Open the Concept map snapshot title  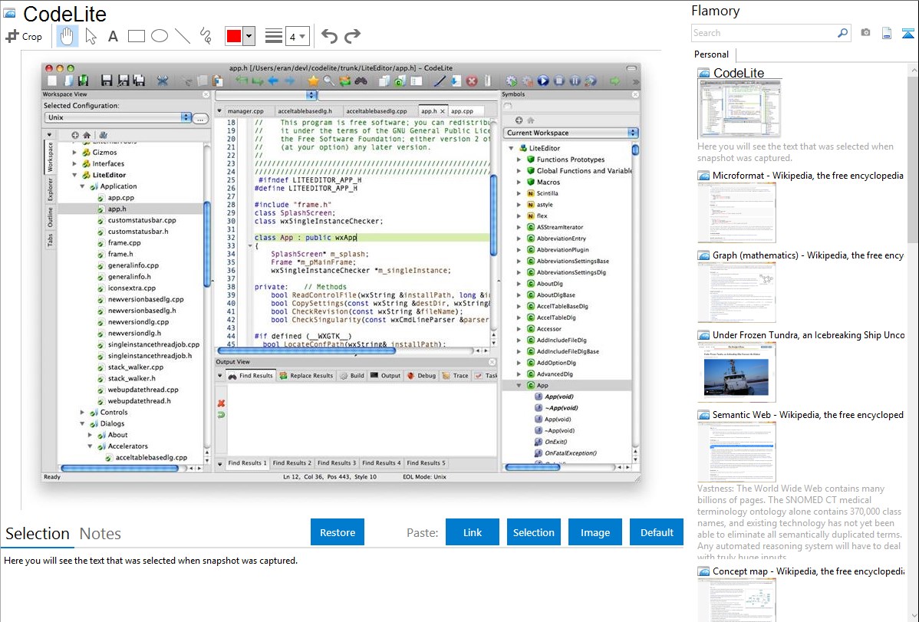[809, 571]
